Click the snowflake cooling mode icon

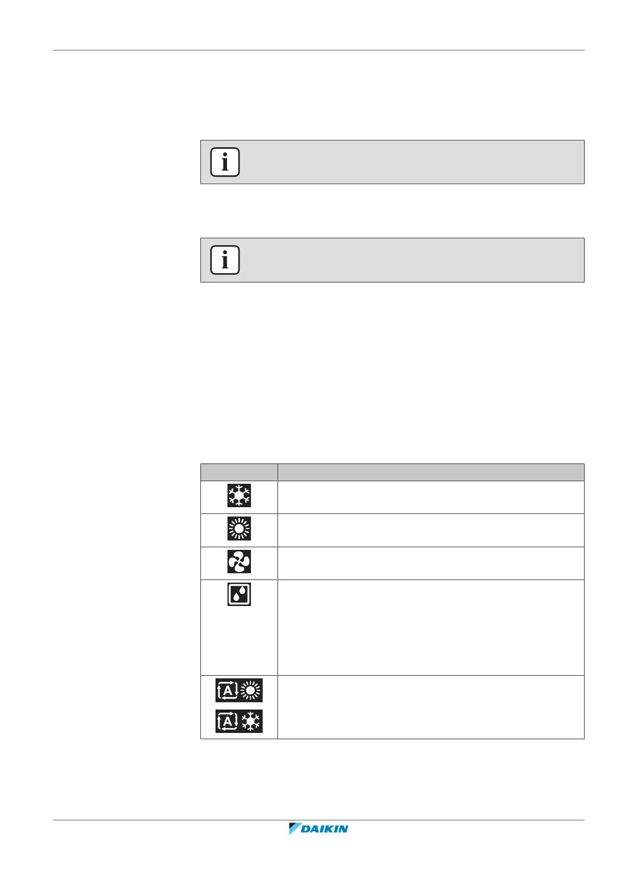(x=239, y=495)
